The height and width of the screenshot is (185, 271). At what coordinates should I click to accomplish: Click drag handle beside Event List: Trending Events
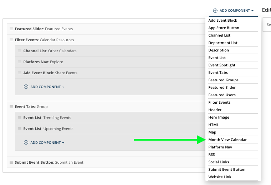coord(20,118)
